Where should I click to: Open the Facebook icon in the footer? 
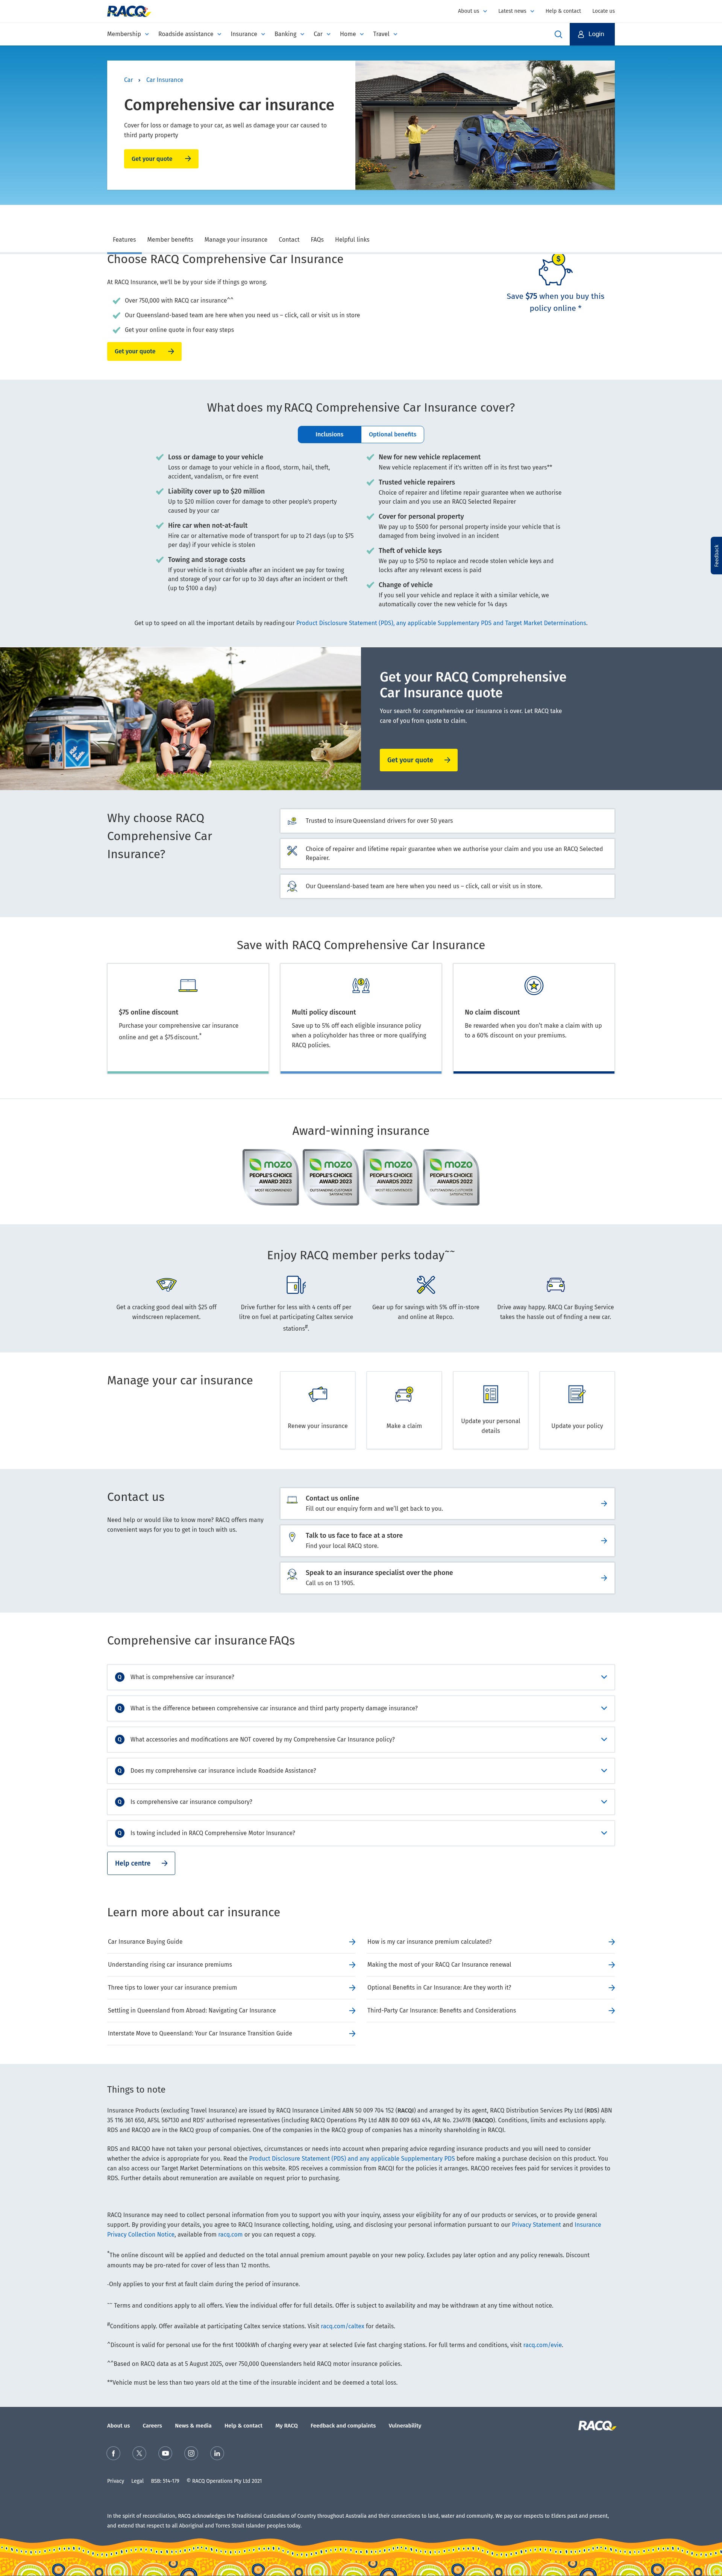click(113, 2453)
